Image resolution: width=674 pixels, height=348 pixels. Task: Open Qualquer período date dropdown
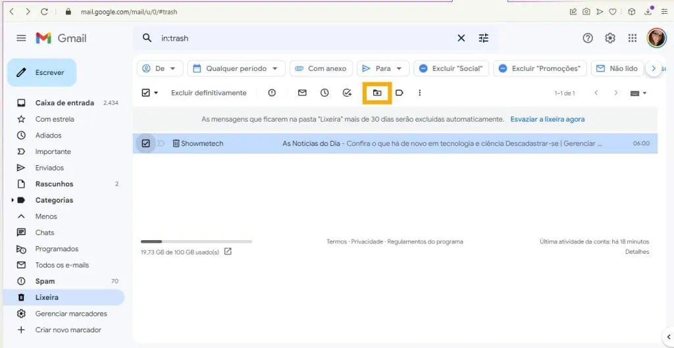click(x=236, y=68)
